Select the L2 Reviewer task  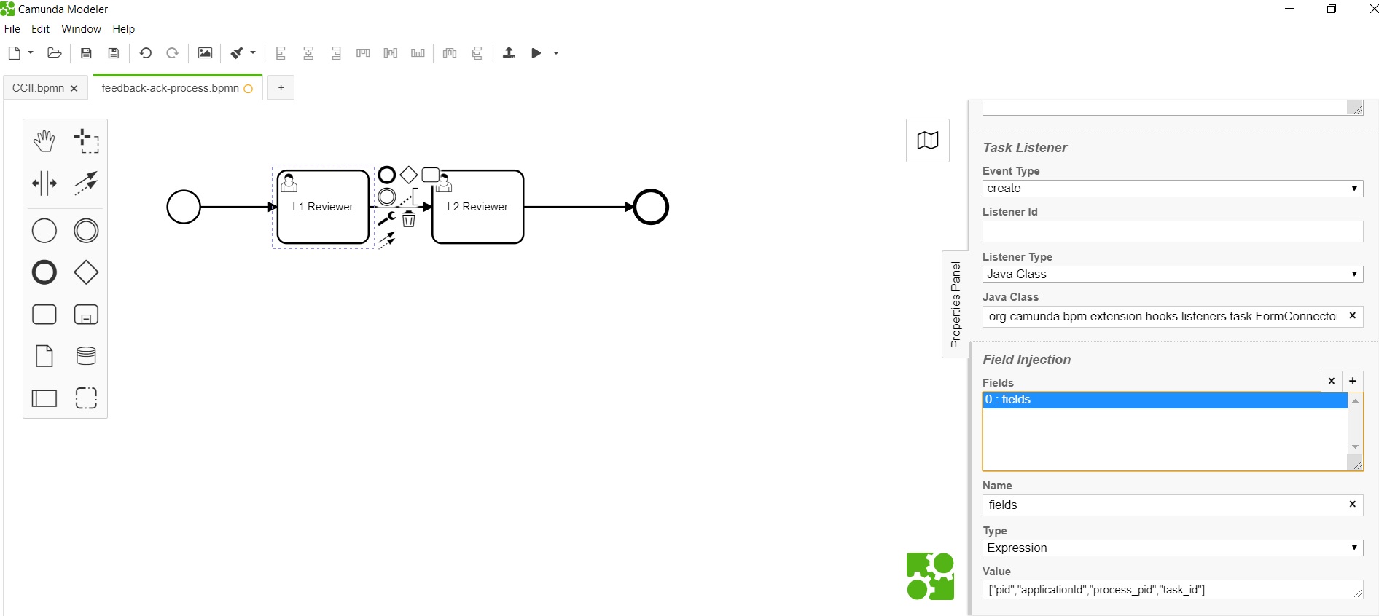478,207
